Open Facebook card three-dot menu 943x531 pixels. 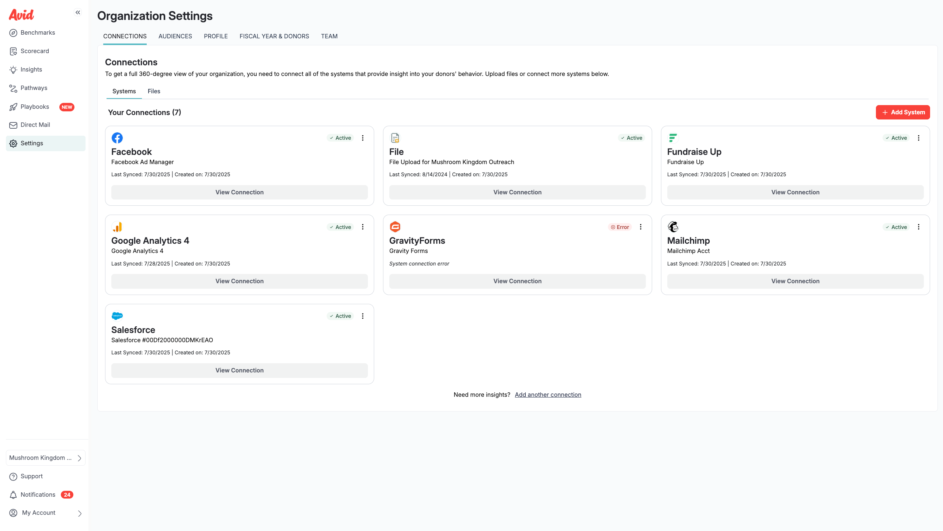click(363, 138)
